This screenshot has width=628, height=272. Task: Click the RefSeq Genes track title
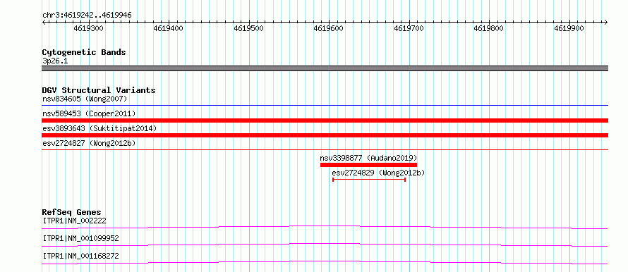click(72, 212)
